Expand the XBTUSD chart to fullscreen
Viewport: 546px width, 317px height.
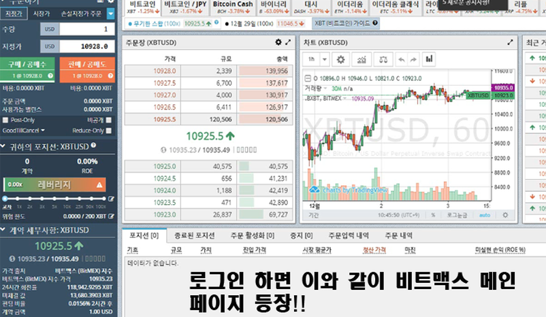(x=510, y=42)
